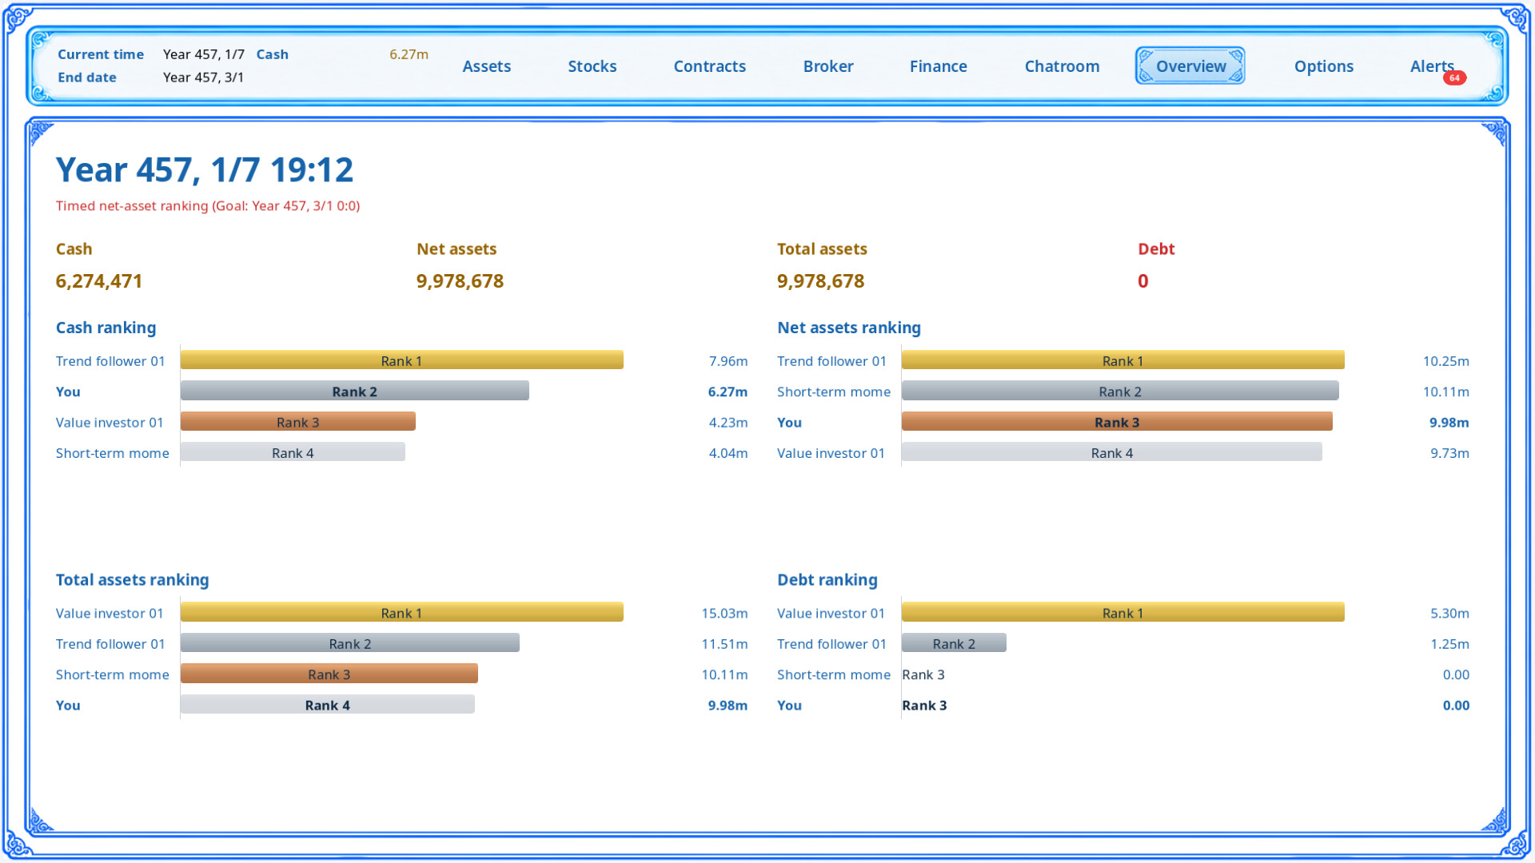Click the End date Year 457, 3/1
1535x863 pixels.
click(x=203, y=78)
